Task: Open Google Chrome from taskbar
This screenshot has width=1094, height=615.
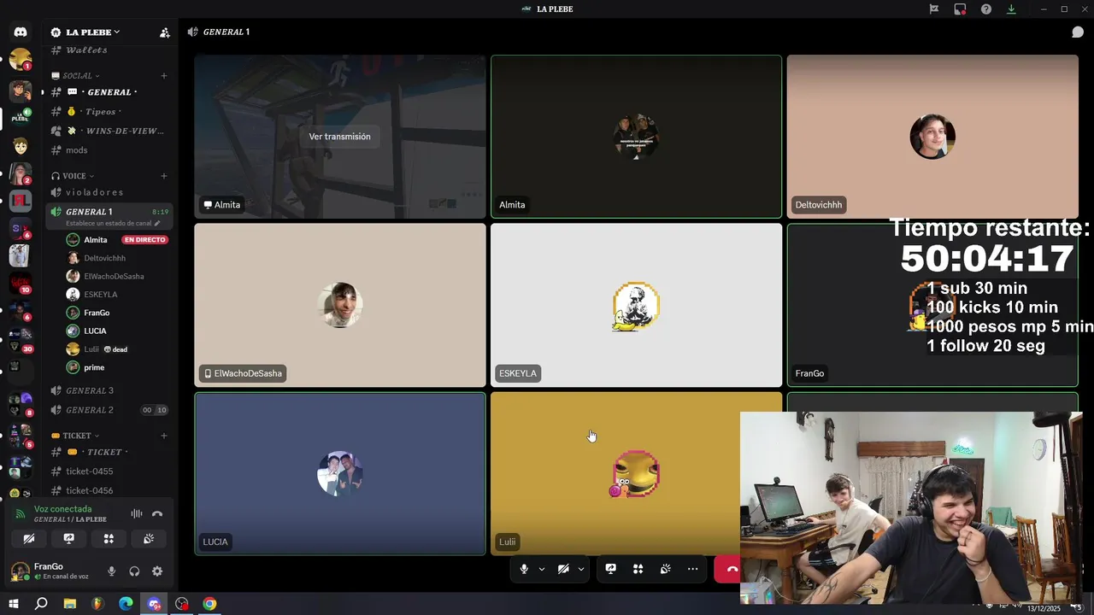Action: [209, 604]
